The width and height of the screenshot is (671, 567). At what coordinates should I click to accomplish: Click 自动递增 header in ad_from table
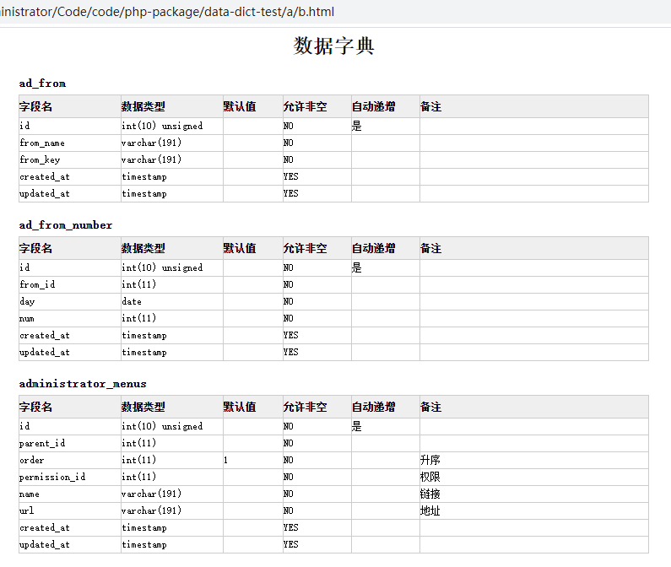pos(374,106)
